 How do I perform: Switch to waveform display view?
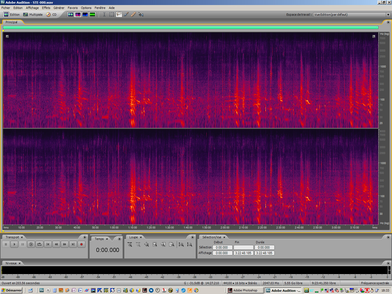tap(71, 14)
